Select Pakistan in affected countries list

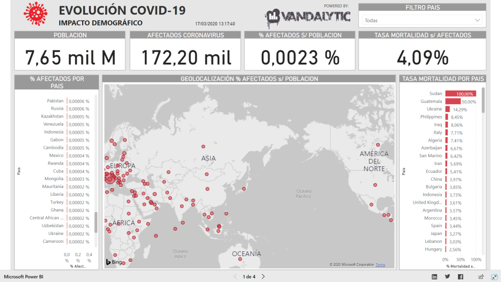[55, 101]
